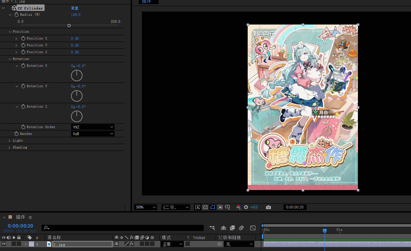This screenshot has height=251, width=411.
Task: Take a snapshot with camera icon
Action: click(268, 207)
